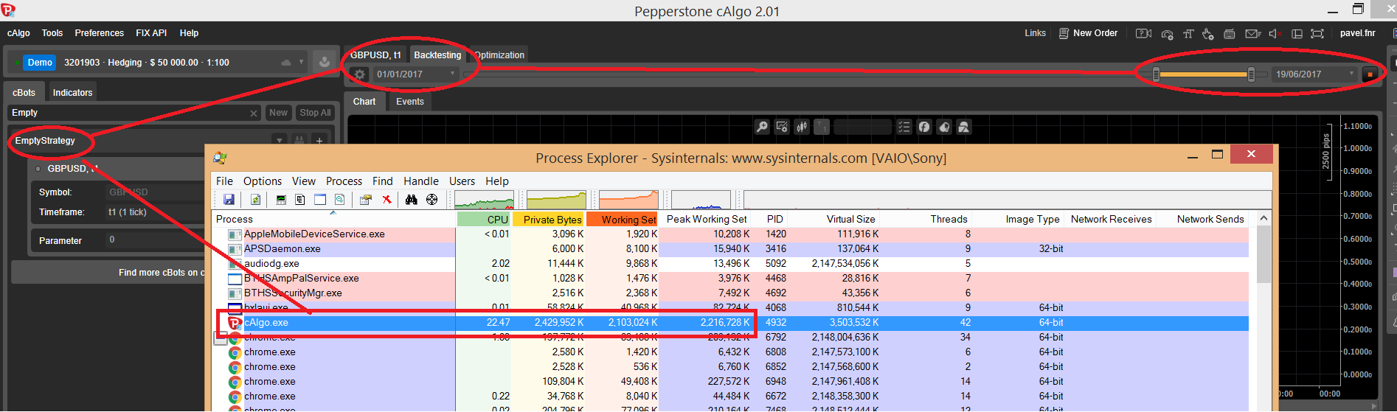Open the video help icon in cAlgo toolbar
This screenshot has height=412, width=1397.
(x=1143, y=33)
